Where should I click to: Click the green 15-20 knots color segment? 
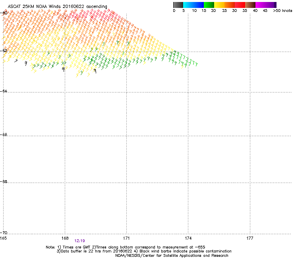[x=209, y=5]
